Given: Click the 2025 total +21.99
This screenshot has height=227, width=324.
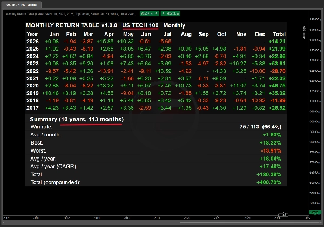Looking at the screenshot, I should pyautogui.click(x=277, y=49).
